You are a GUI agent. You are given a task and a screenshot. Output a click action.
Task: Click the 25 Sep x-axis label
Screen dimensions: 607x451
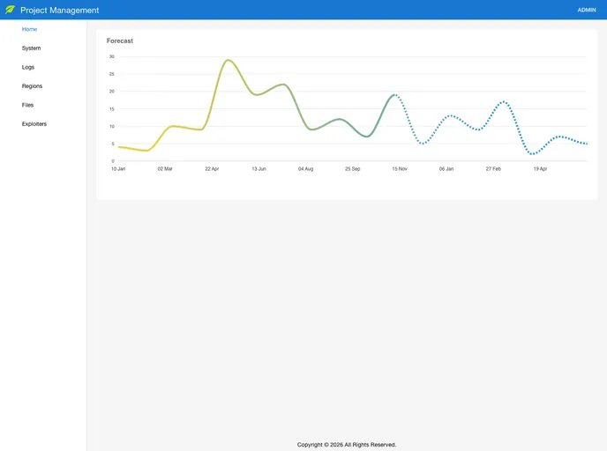[352, 169]
